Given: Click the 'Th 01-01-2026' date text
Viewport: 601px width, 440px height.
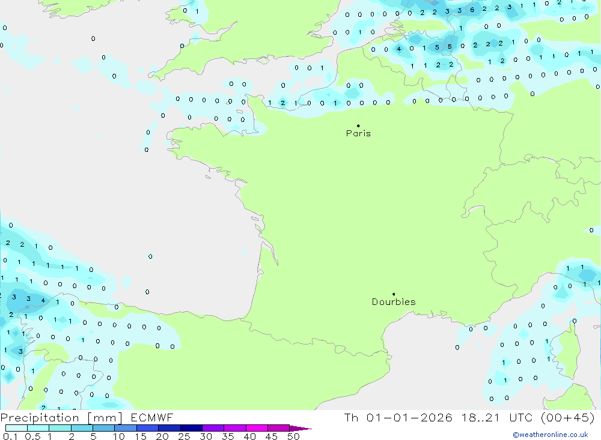Looking at the screenshot, I should coord(398,418).
